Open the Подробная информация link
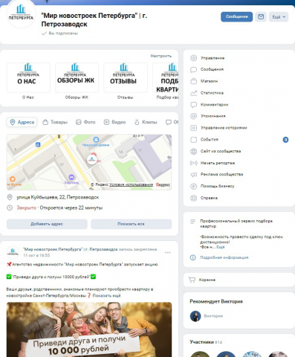Viewport: 295px width, 357px height. point(224,257)
